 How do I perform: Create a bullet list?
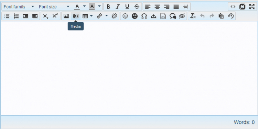tap(7, 16)
